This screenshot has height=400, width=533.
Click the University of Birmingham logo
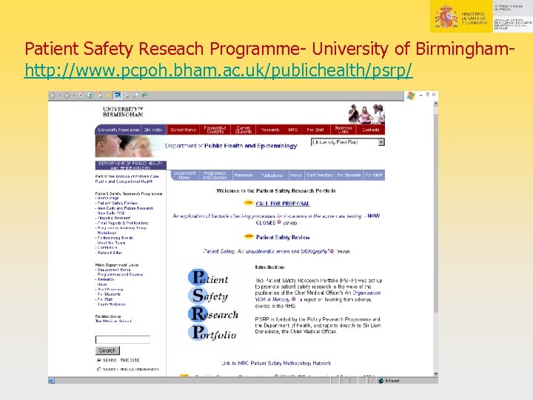click(123, 112)
